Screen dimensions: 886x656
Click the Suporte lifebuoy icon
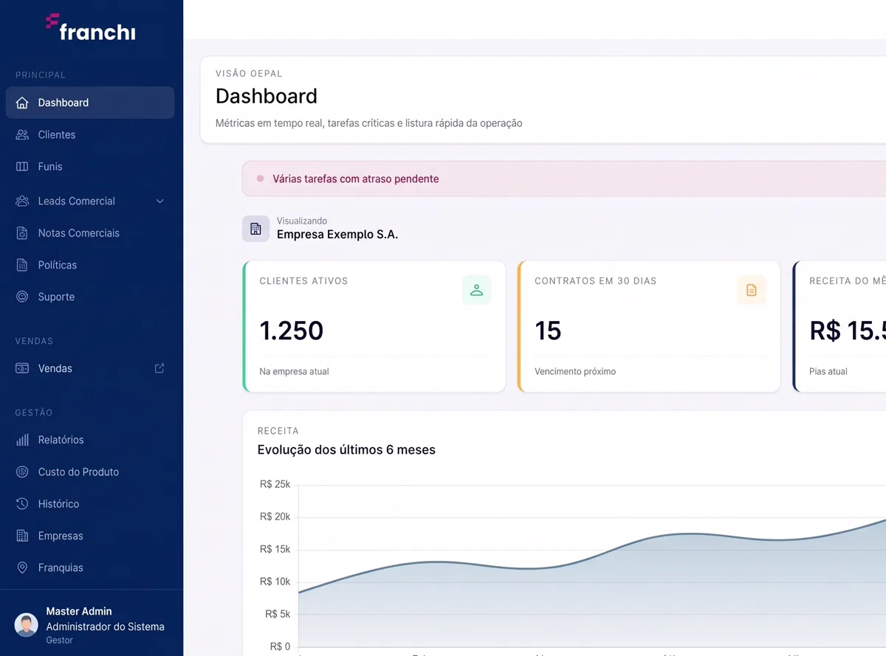coord(22,297)
